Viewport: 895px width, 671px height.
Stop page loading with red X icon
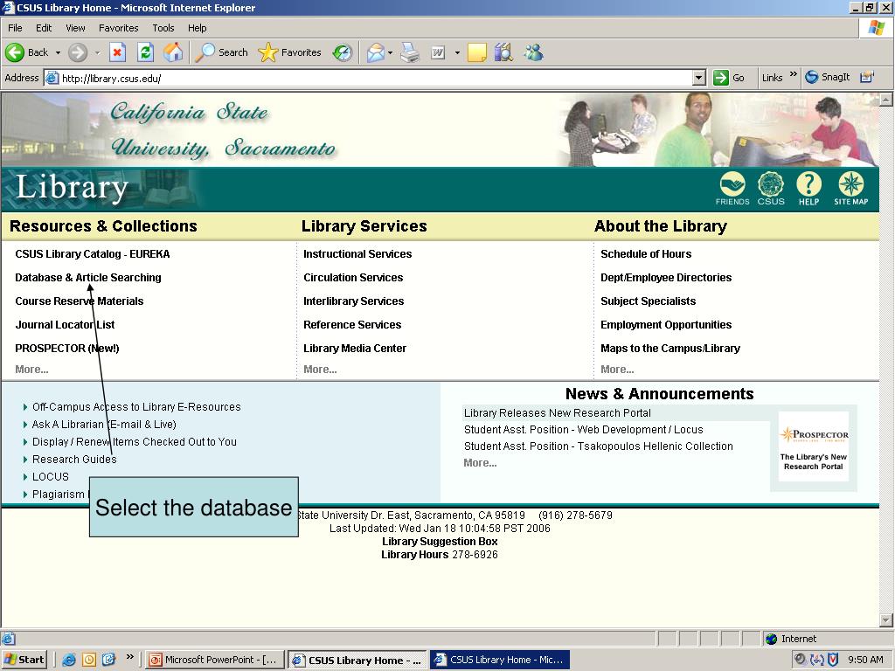[x=117, y=52]
